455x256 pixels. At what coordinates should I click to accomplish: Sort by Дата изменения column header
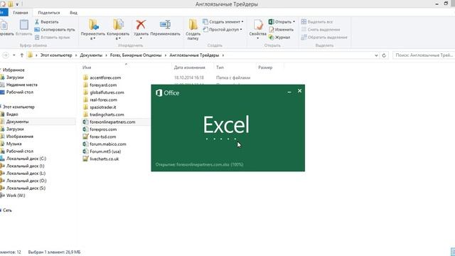pyautogui.click(x=190, y=68)
